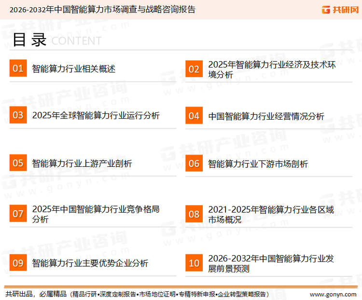The image size is (362, 300).
Task: Open chapter 2025年全球智能算力行业运行分析
Action: [x=96, y=115]
